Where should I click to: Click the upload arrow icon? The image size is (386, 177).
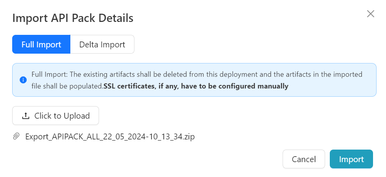click(26, 116)
